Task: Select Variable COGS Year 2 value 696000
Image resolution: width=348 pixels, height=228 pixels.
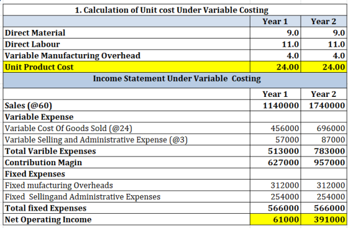Action: coord(324,128)
